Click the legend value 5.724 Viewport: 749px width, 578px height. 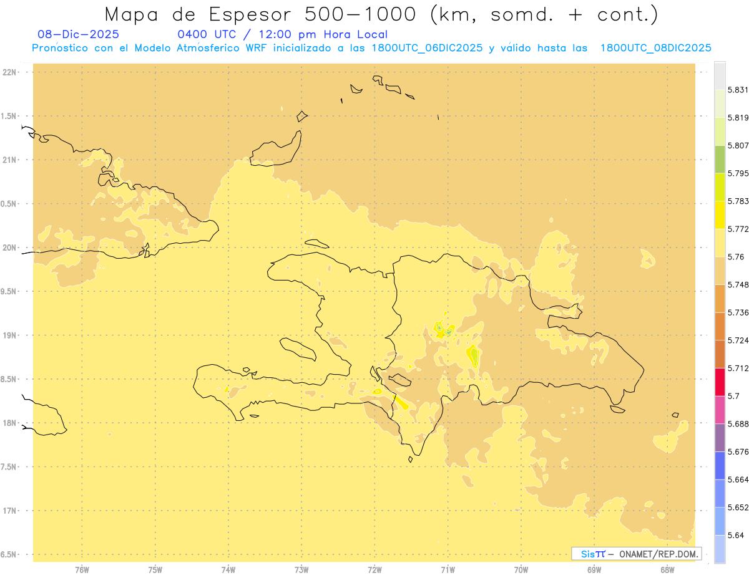click(738, 340)
